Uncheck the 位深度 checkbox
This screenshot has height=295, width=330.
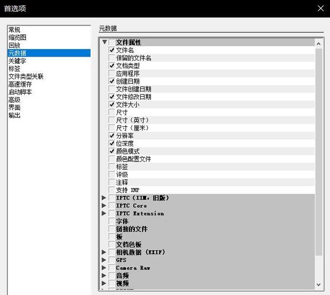point(112,143)
